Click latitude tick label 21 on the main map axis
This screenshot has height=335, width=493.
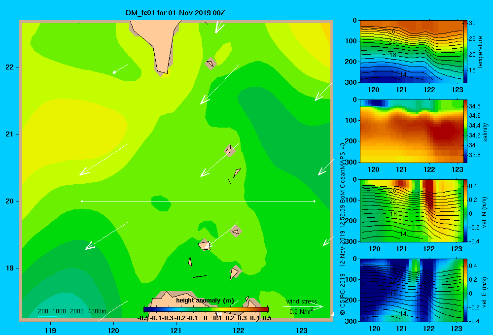click(x=10, y=134)
